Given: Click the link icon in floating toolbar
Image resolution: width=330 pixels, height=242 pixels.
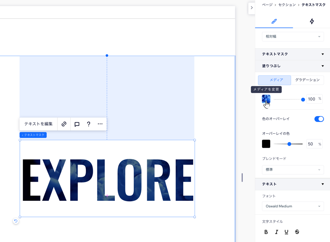Looking at the screenshot, I should [64, 124].
